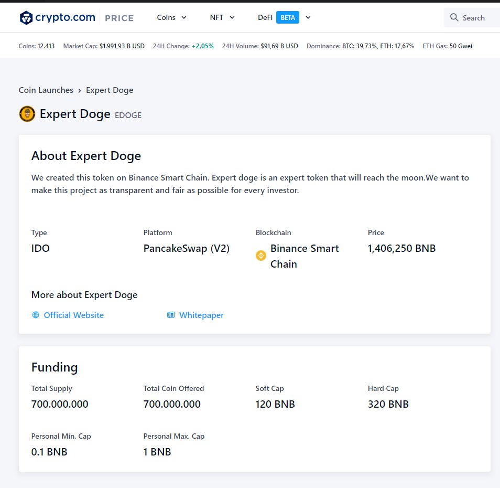Click the More about Expert Doge heading

(x=84, y=295)
